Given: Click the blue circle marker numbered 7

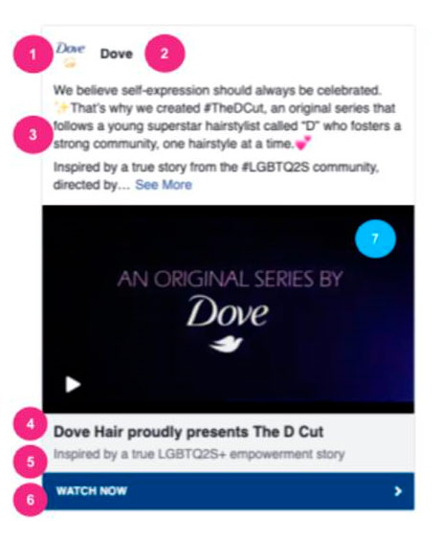Looking at the screenshot, I should (375, 238).
